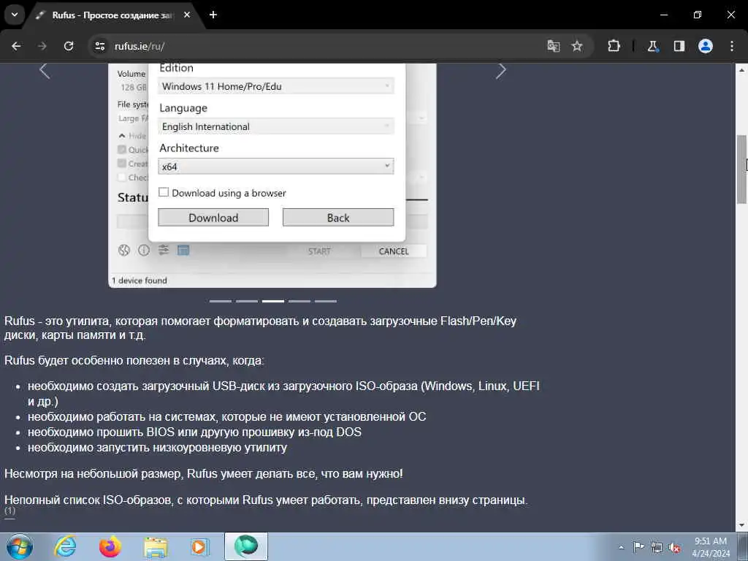Open Windows Explorer from the taskbar
This screenshot has height=561, width=748.
pyautogui.click(x=156, y=547)
